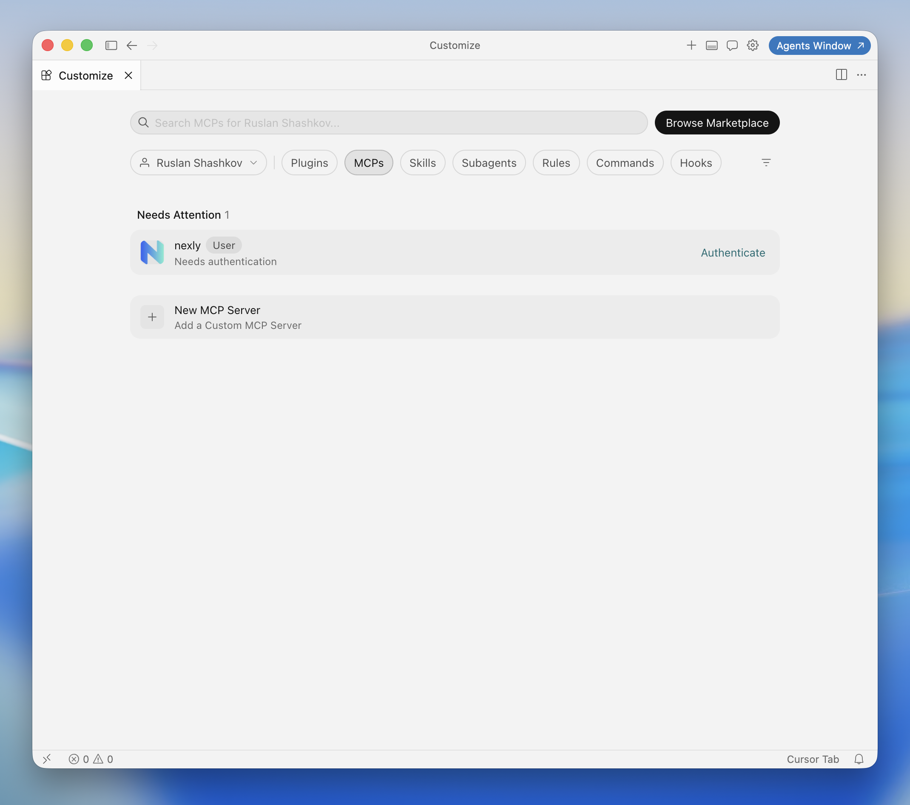Screen dimensions: 910x805
Task: Split the editor with the layout icon
Action: [x=841, y=75]
